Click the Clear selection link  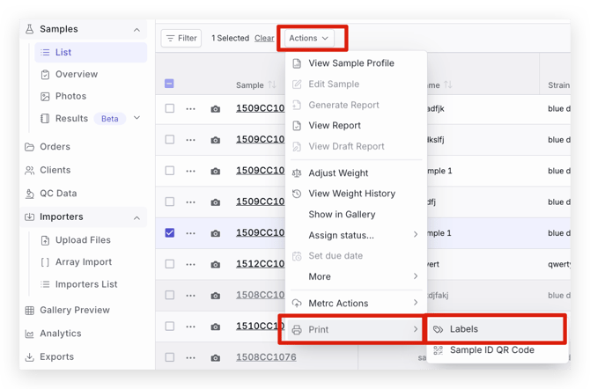click(264, 38)
